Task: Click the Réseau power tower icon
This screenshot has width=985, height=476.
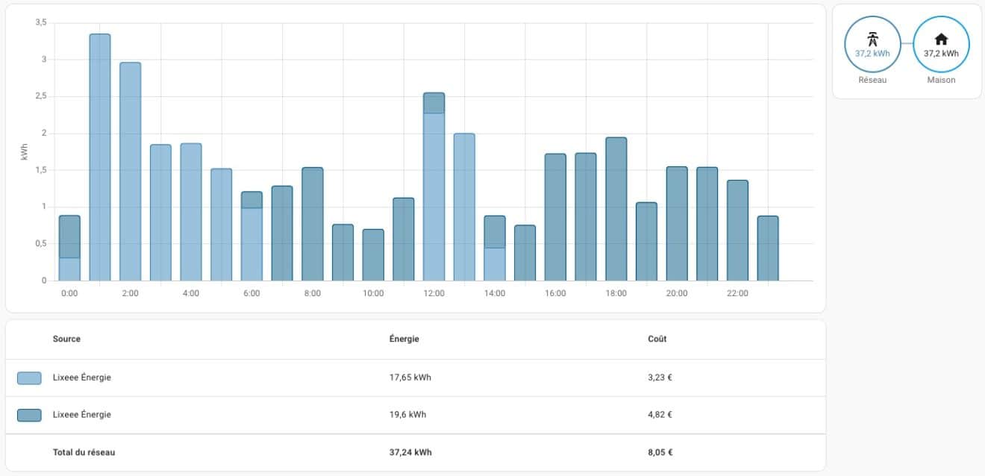Action: pyautogui.click(x=872, y=38)
